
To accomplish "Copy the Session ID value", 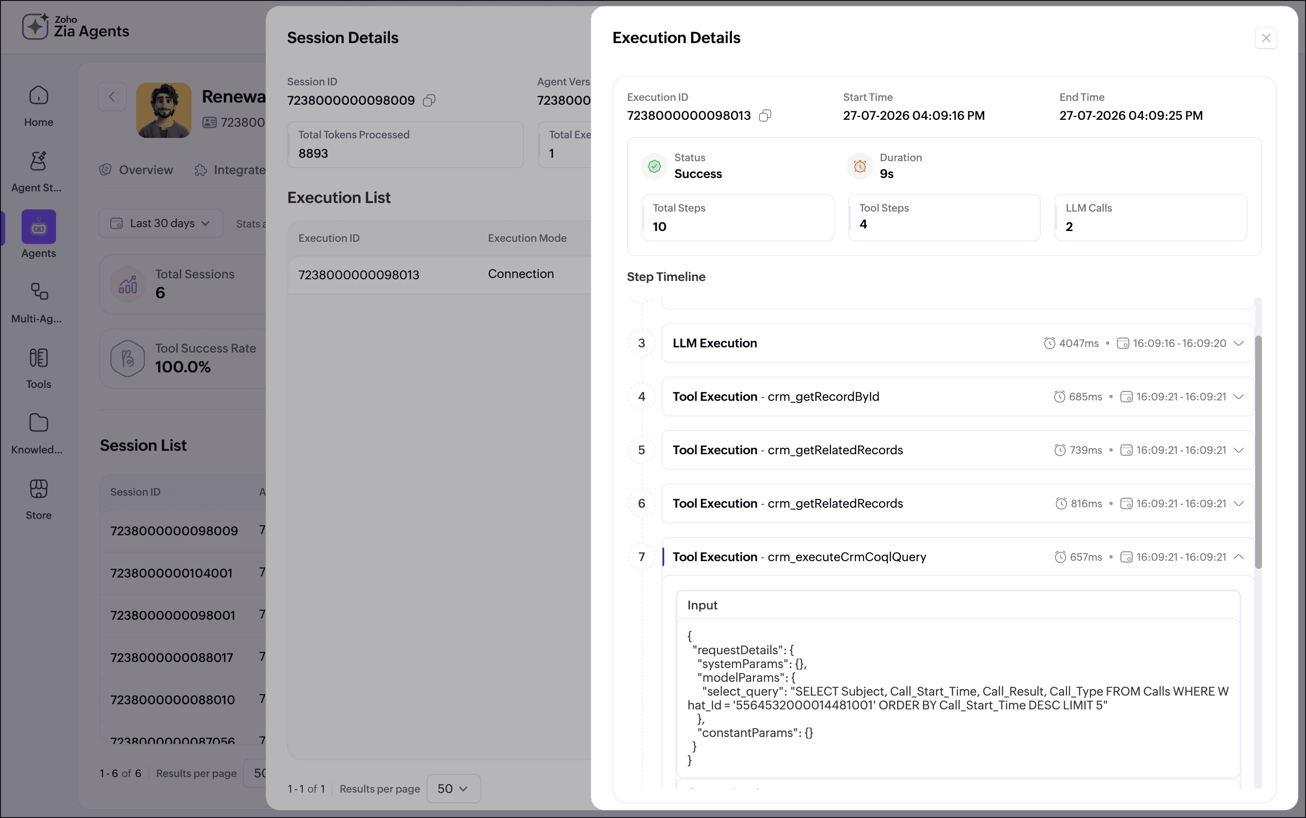I will [x=429, y=100].
